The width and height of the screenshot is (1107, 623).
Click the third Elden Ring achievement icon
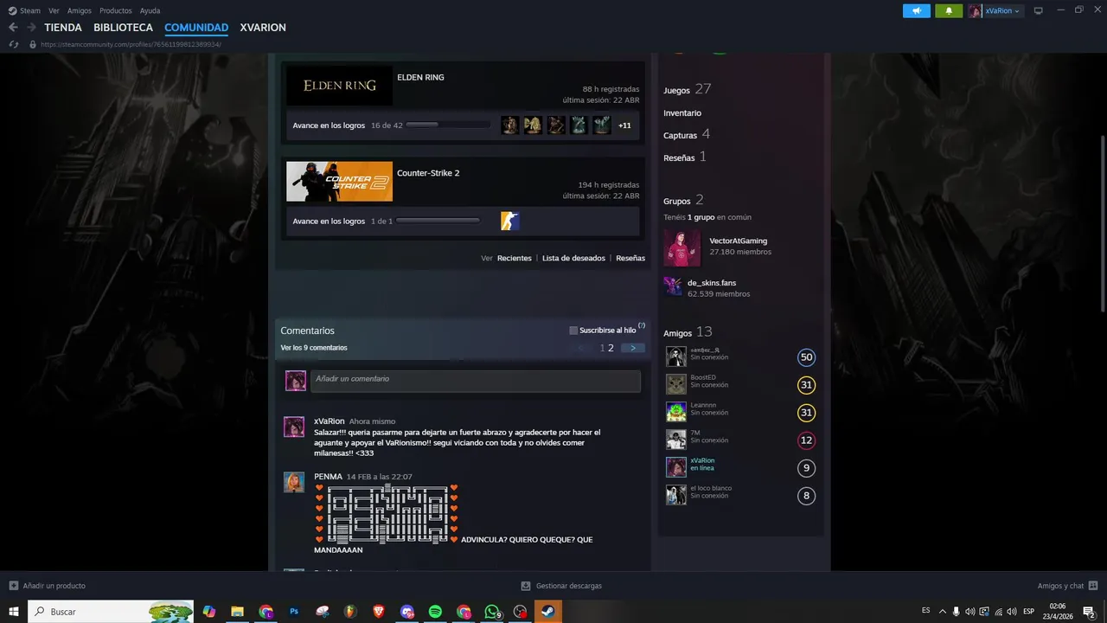pyautogui.click(x=556, y=125)
